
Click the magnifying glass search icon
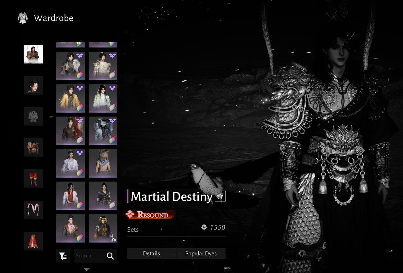point(110,256)
